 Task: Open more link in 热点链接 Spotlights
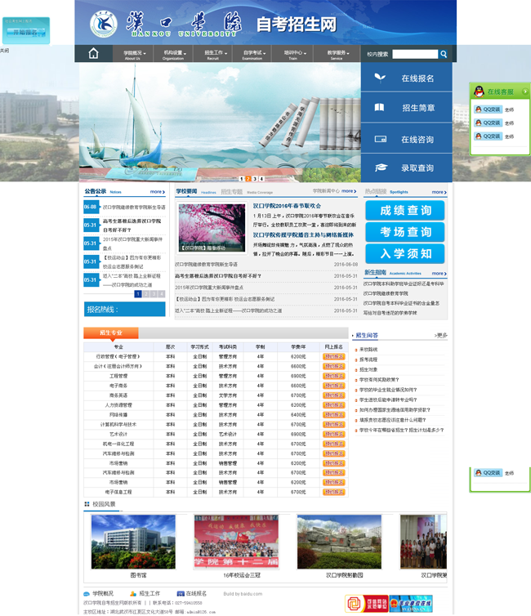[440, 192]
